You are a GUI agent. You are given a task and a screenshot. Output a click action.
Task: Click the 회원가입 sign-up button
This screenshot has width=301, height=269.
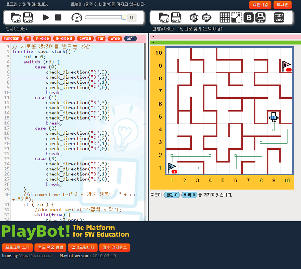(x=260, y=5)
